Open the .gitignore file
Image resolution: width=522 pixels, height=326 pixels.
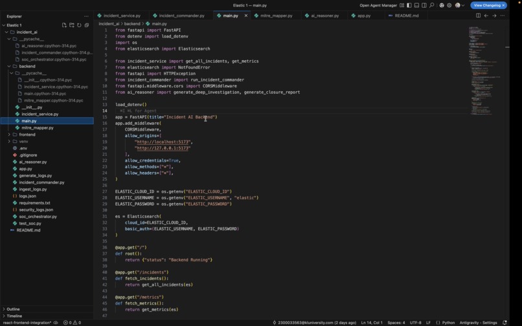click(x=28, y=155)
